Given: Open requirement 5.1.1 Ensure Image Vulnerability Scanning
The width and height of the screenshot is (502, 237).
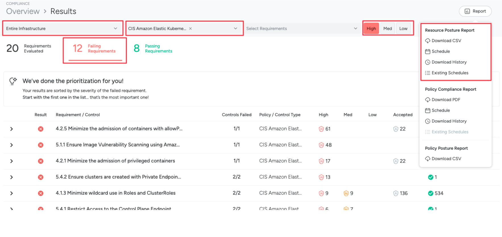Looking at the screenshot, I should pyautogui.click(x=118, y=145).
